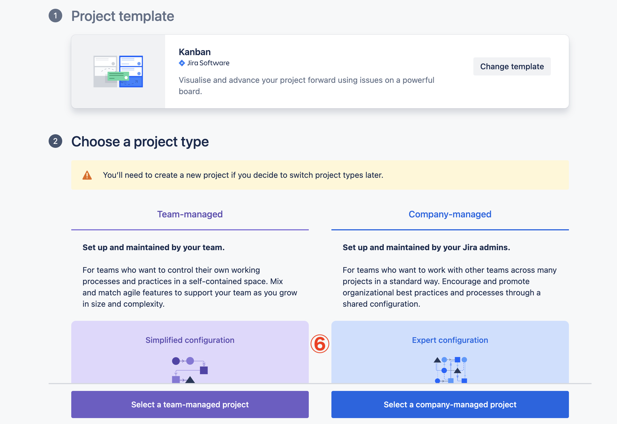Click the Jira Software diamond icon
The height and width of the screenshot is (424, 617).
(x=182, y=63)
